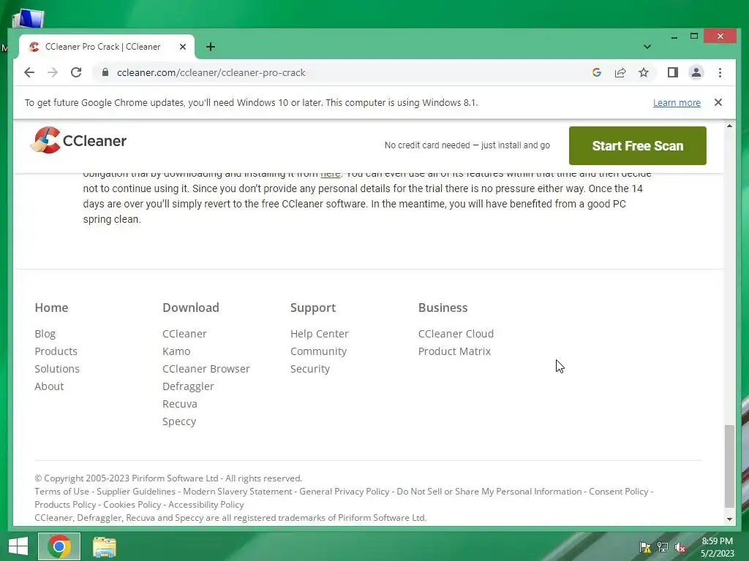Open the muted volume tray icon
The height and width of the screenshot is (561, 749).
tap(680, 547)
